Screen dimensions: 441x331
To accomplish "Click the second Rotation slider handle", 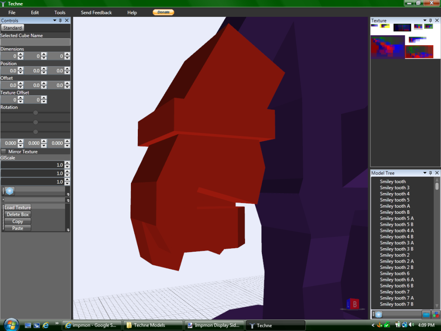I will click(35, 122).
